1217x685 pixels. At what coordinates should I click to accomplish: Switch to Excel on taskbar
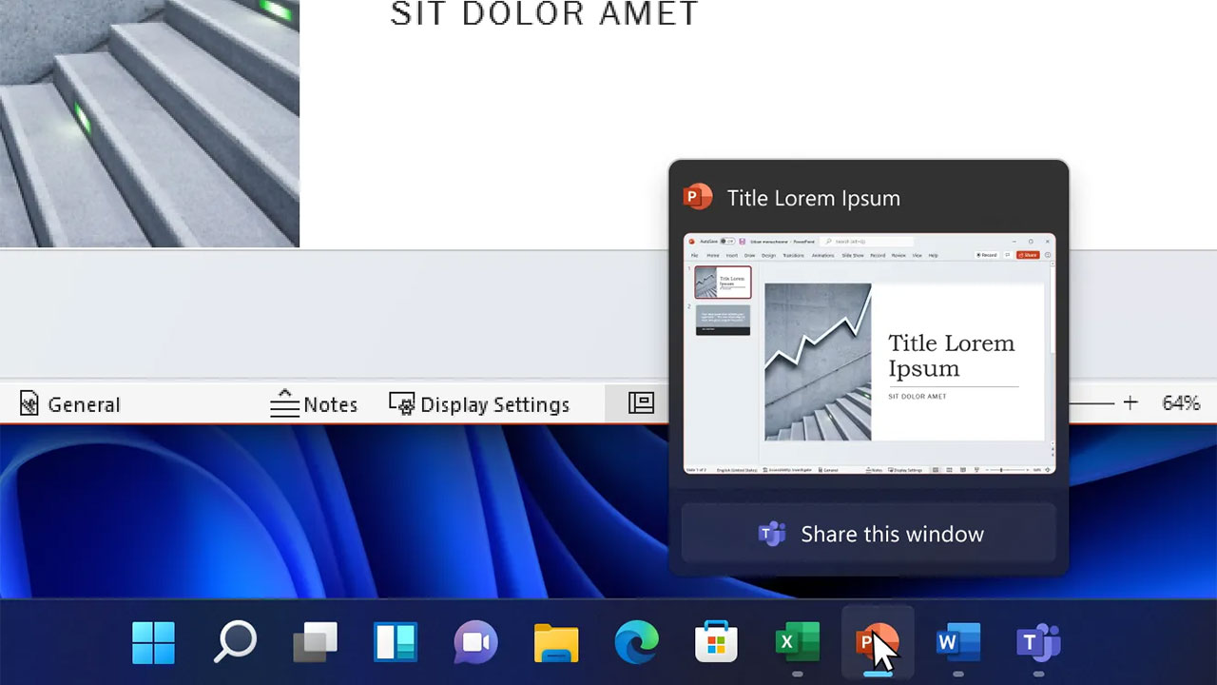click(x=797, y=643)
